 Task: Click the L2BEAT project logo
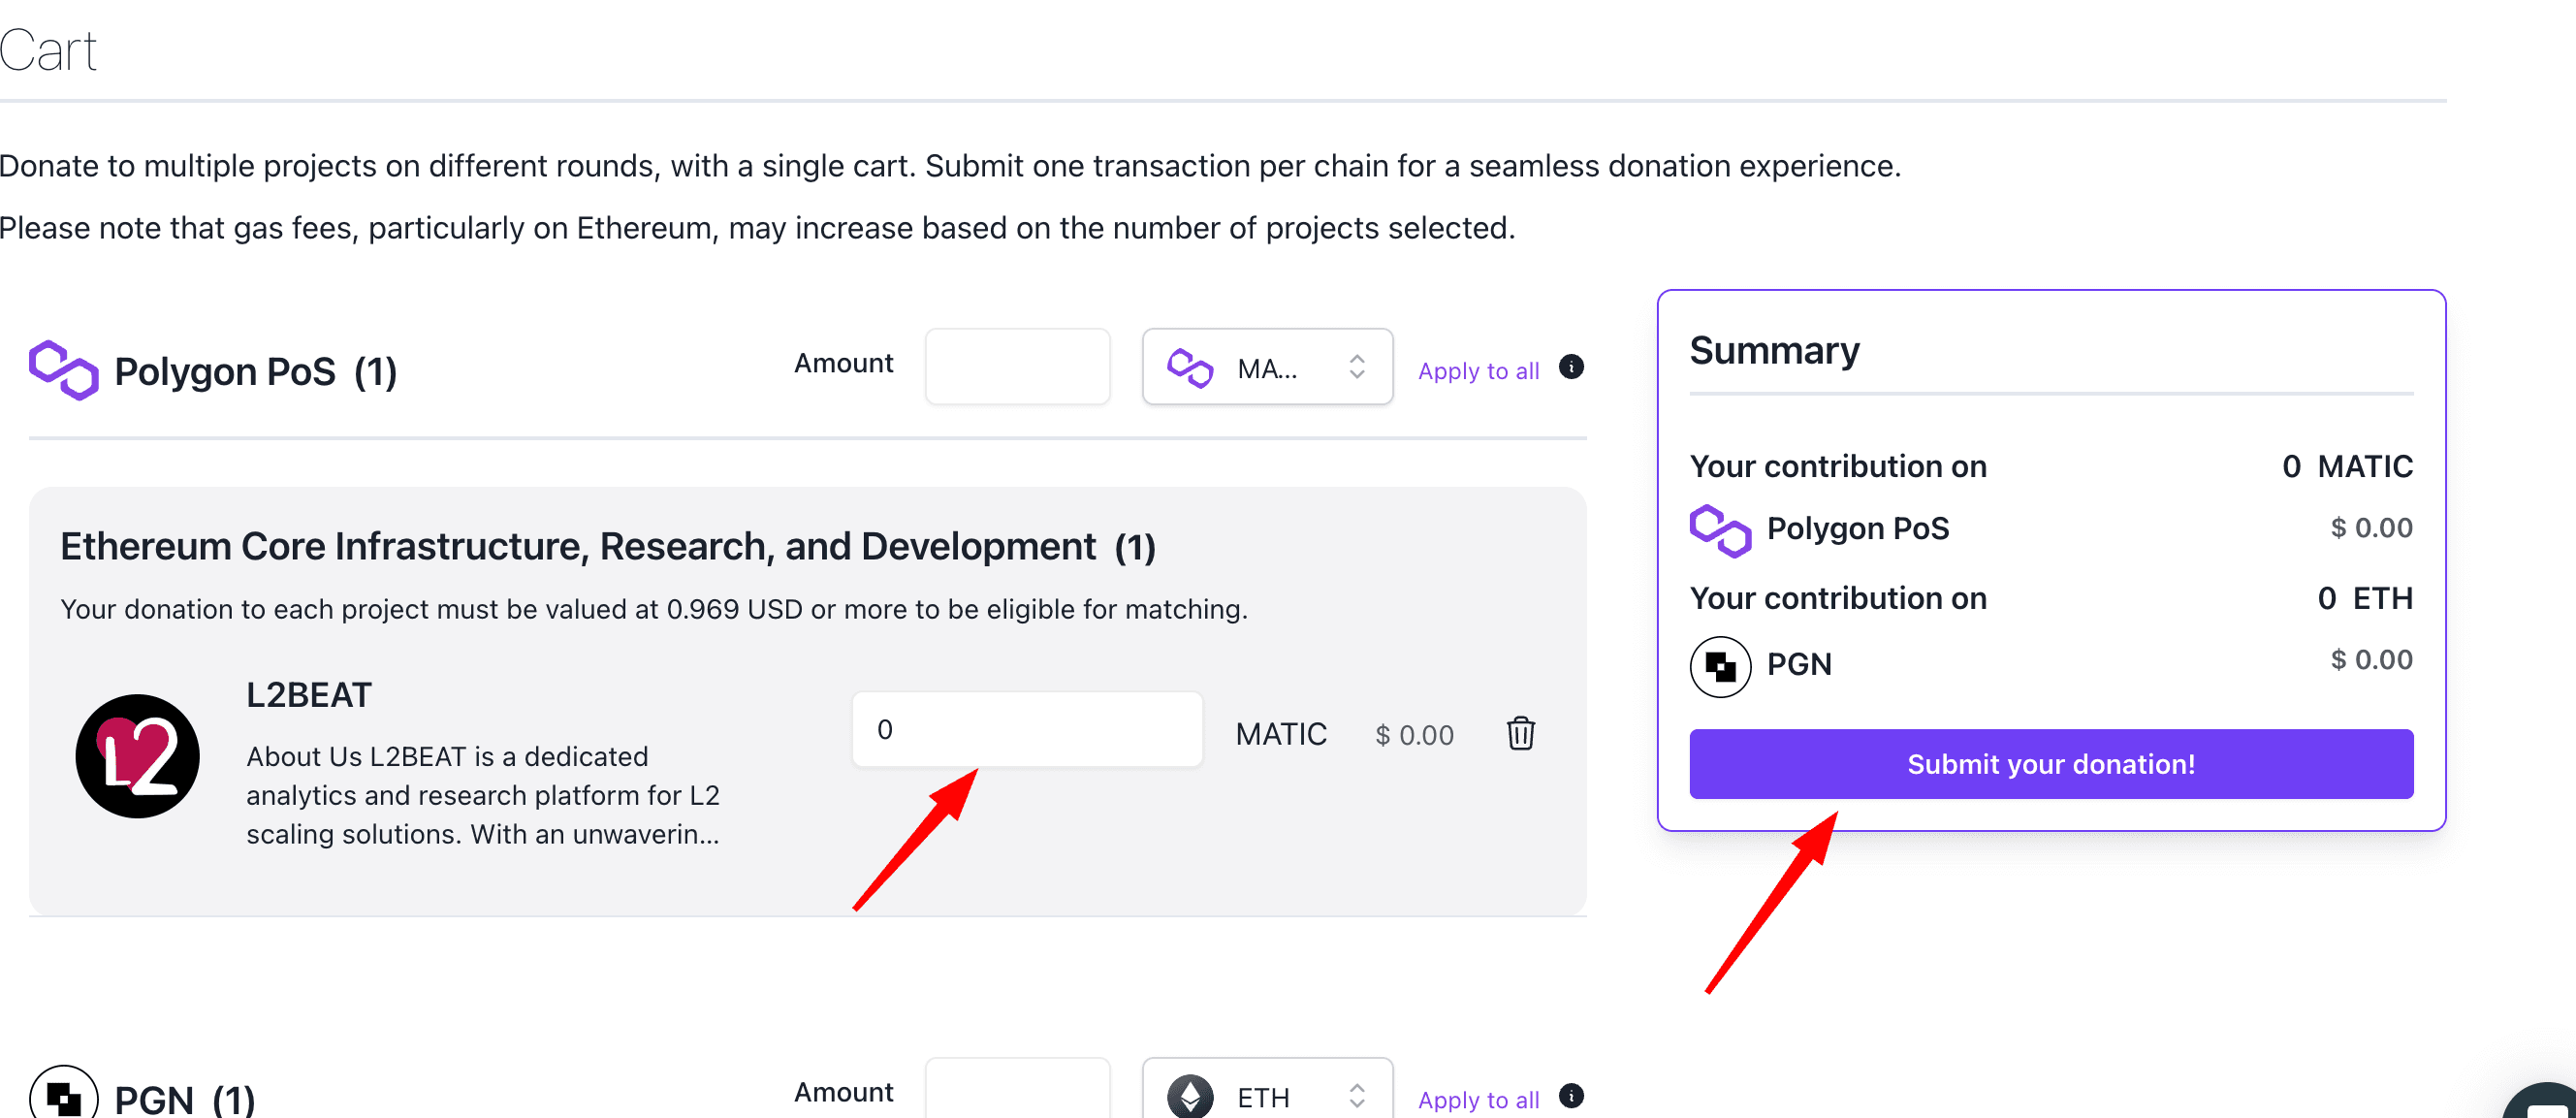point(137,756)
